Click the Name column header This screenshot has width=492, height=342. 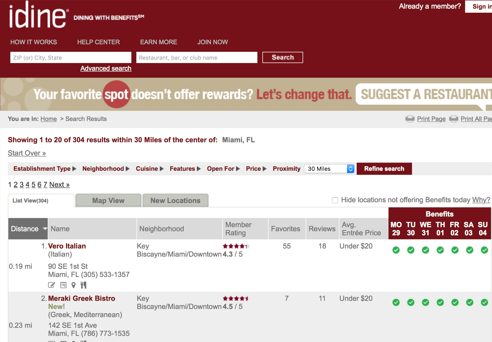click(x=92, y=229)
